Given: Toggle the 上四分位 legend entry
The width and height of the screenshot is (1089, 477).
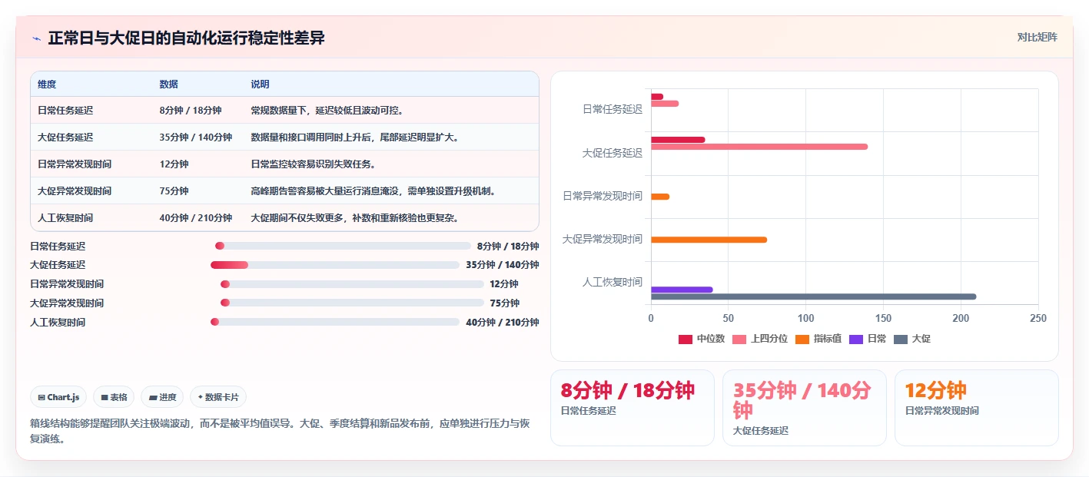Looking at the screenshot, I should (x=760, y=339).
